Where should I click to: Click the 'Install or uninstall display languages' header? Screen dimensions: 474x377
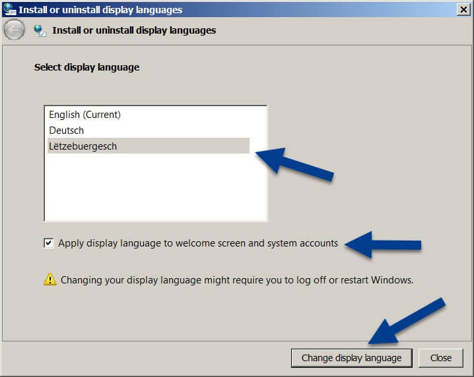tap(134, 30)
